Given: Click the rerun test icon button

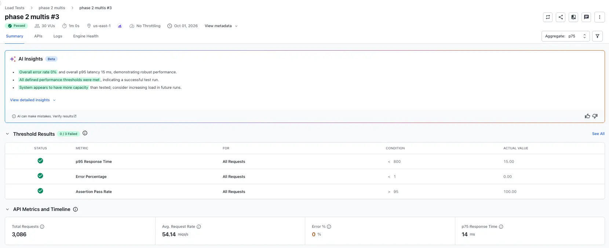Looking at the screenshot, I should pos(548,17).
